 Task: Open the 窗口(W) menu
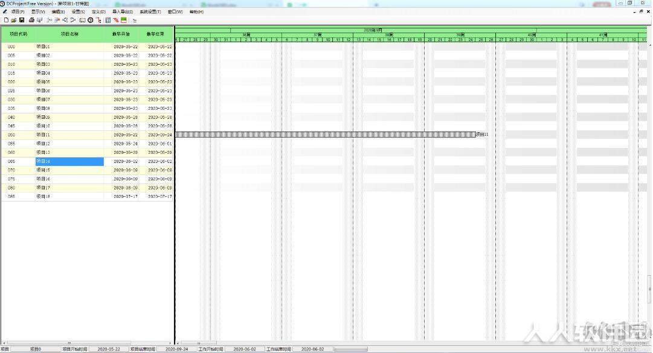click(175, 11)
